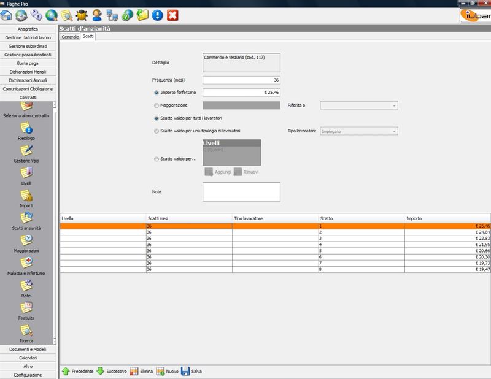Click into the Note text field

tap(241, 191)
